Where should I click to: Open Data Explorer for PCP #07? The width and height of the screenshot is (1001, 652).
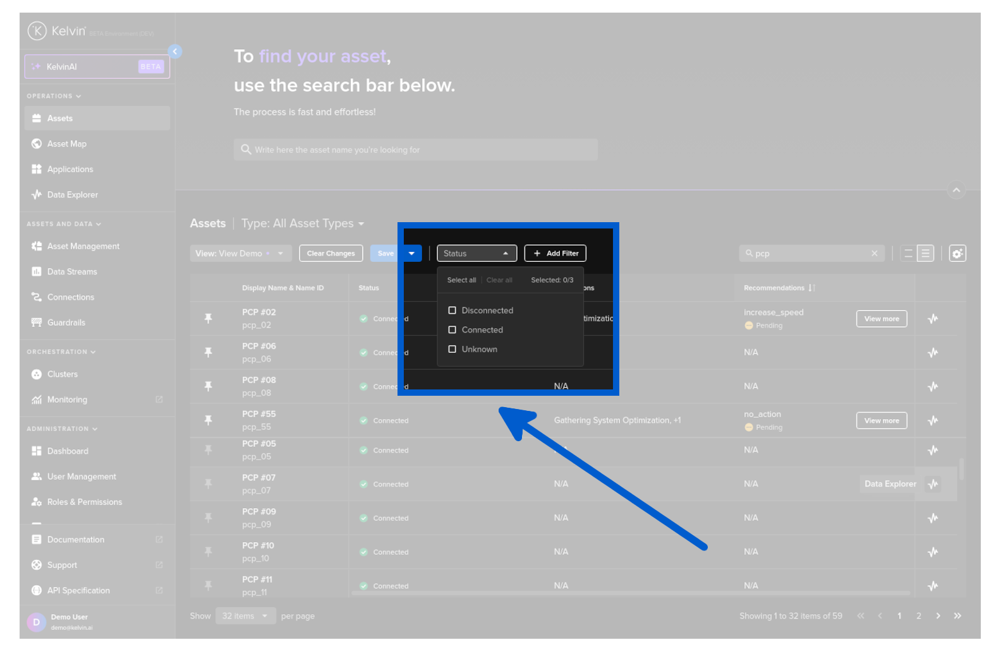coord(933,484)
